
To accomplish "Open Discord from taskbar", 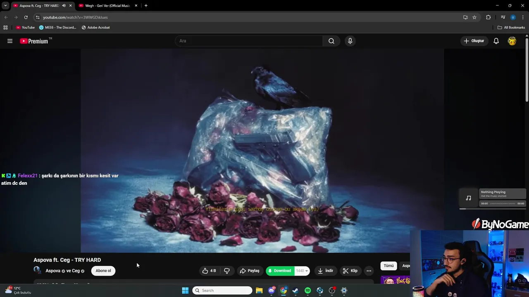I will (x=272, y=290).
